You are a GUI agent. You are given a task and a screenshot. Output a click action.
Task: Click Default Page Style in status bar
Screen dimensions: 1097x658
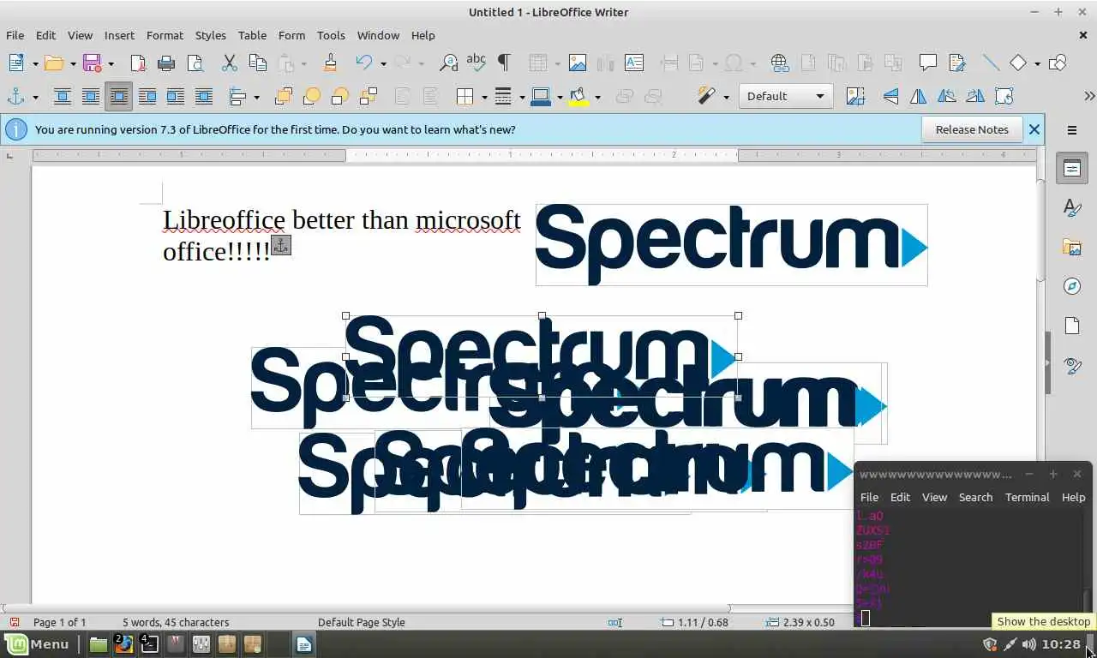pyautogui.click(x=361, y=622)
